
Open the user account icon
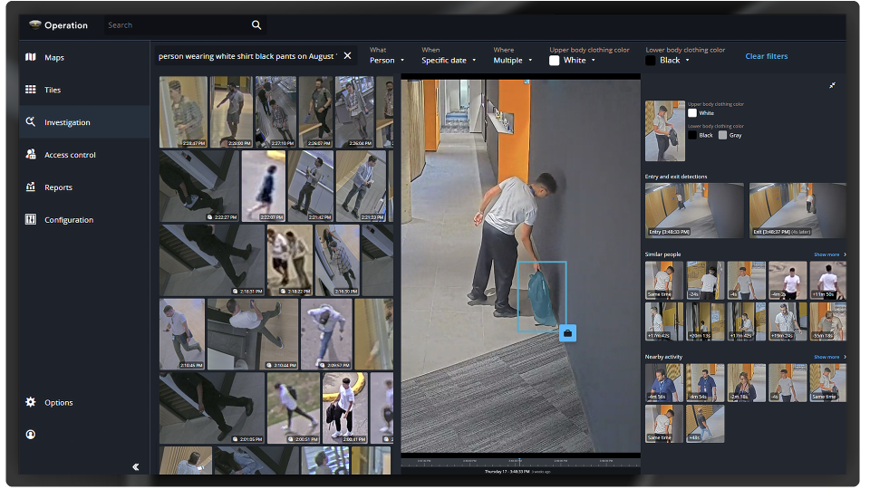(x=31, y=435)
